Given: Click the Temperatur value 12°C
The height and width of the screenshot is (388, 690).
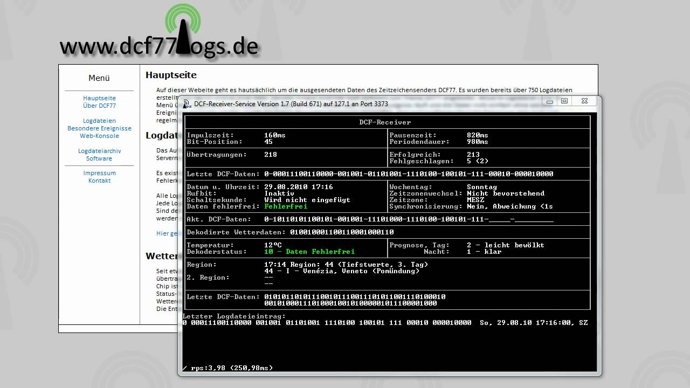Looking at the screenshot, I should [x=273, y=245].
